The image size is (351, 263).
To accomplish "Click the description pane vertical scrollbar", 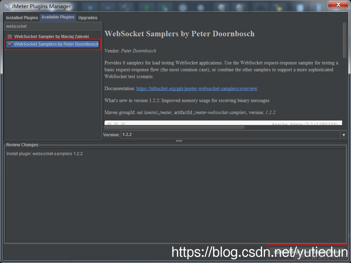I will tap(344, 40).
